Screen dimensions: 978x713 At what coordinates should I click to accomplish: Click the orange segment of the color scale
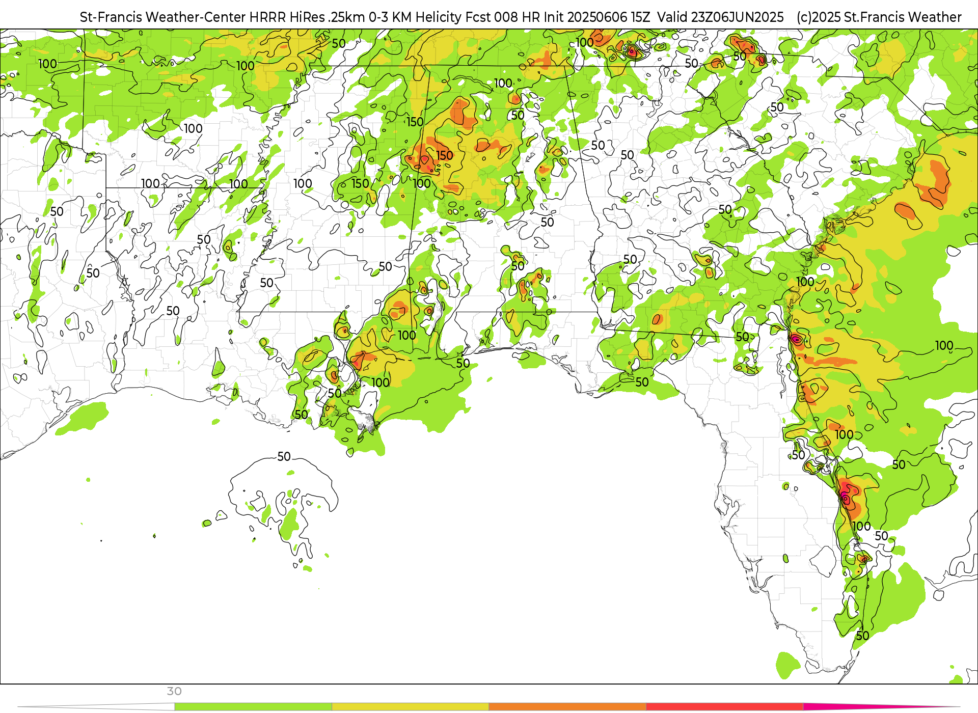click(x=567, y=707)
